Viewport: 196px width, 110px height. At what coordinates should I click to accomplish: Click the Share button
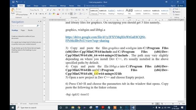(x=180, y=6)
